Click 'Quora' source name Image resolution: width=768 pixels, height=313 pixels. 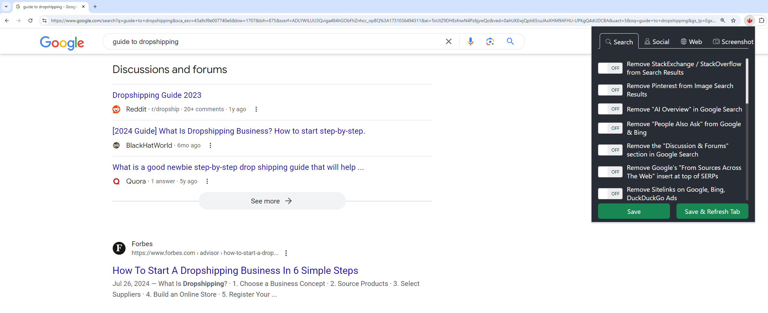tap(136, 181)
